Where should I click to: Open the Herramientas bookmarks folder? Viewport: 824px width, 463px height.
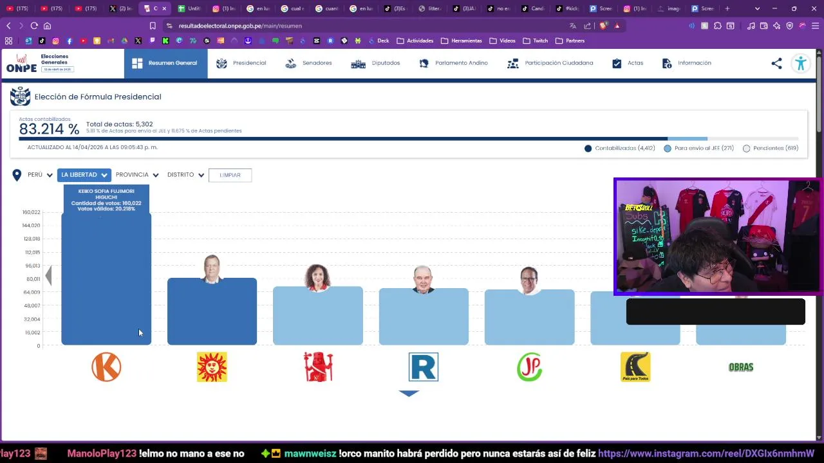coord(461,41)
